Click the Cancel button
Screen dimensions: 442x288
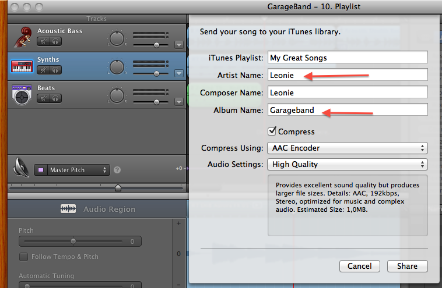coord(360,266)
